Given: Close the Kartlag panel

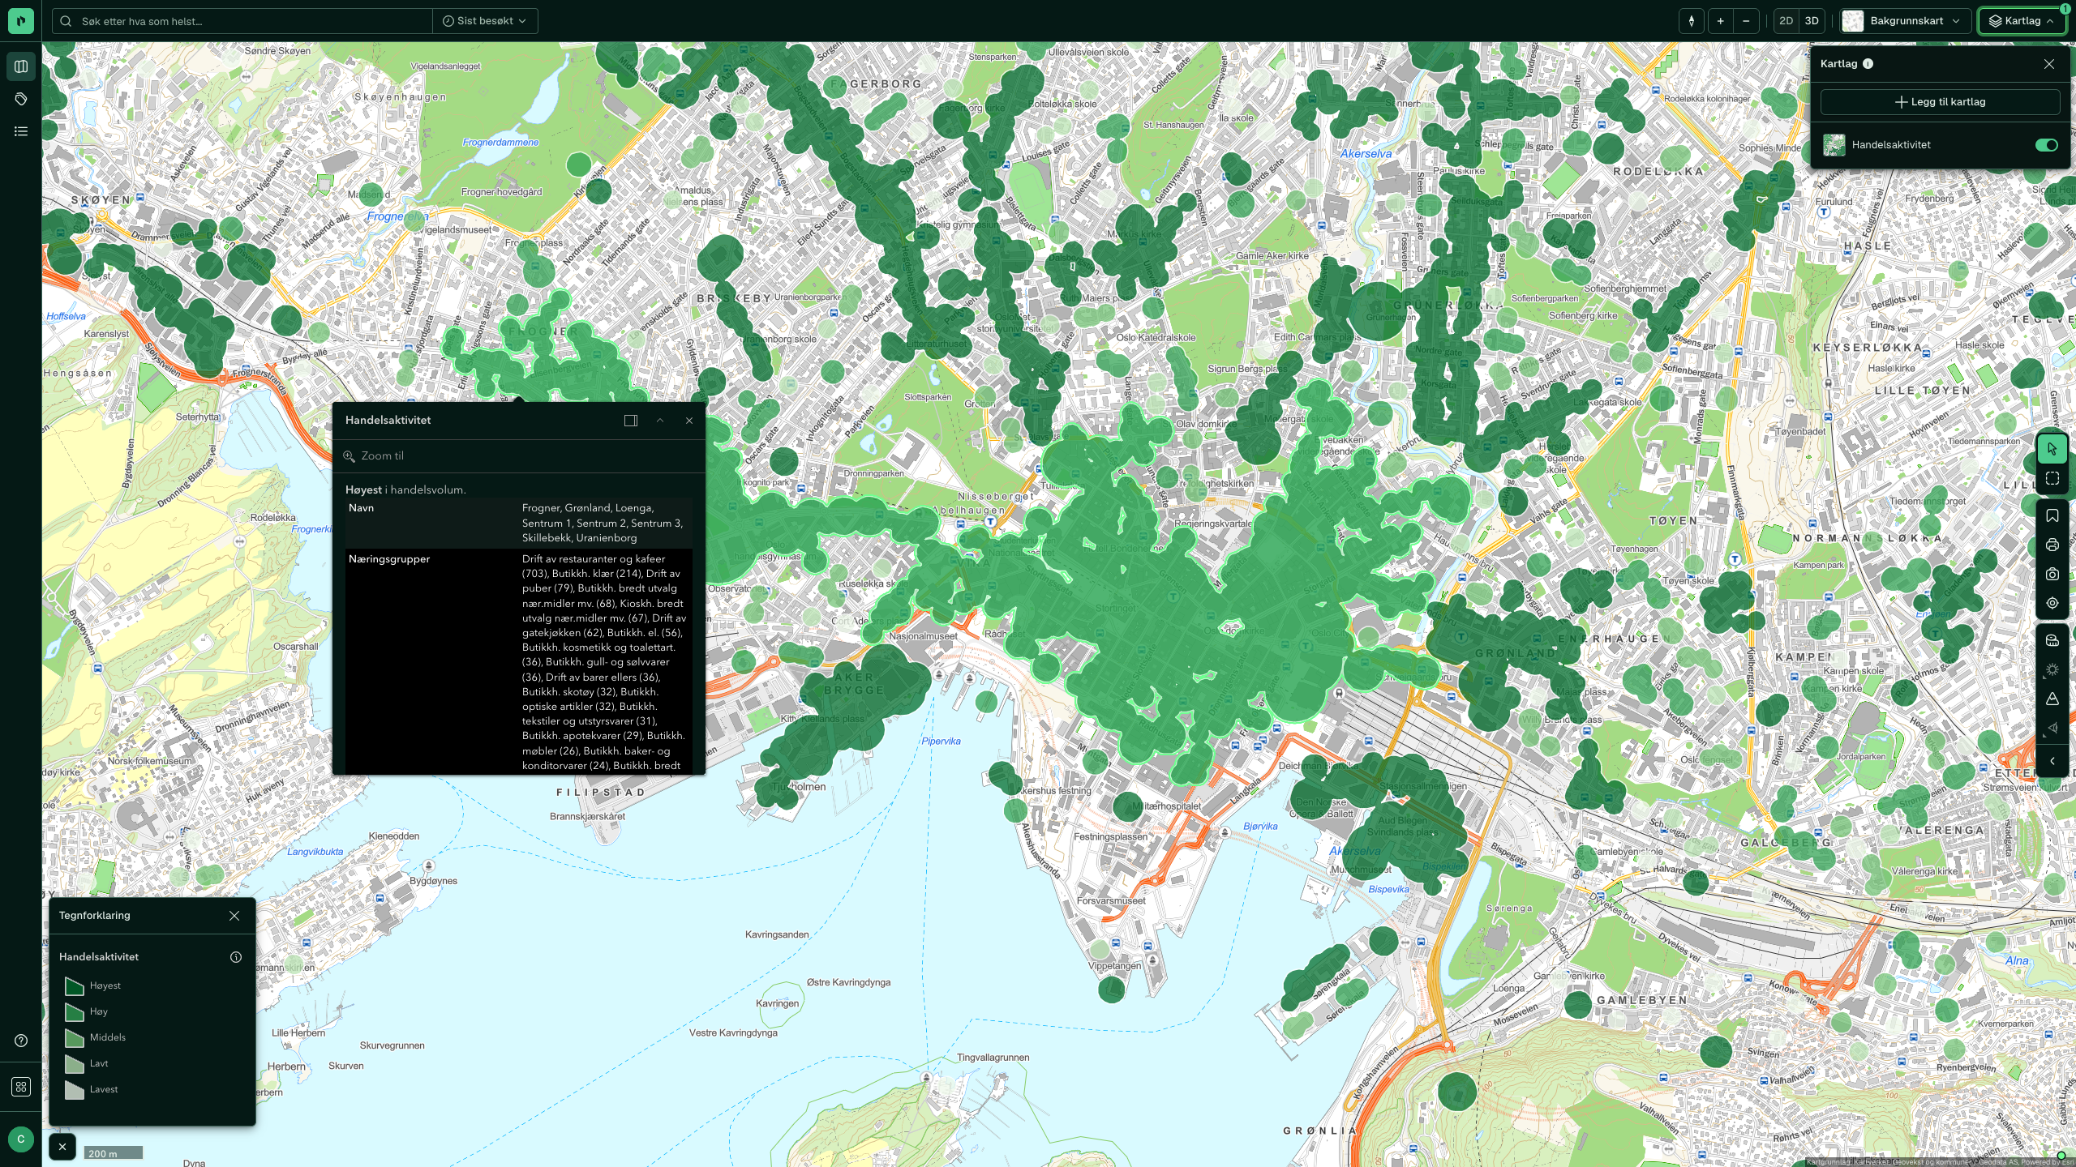Looking at the screenshot, I should pos(2049,64).
